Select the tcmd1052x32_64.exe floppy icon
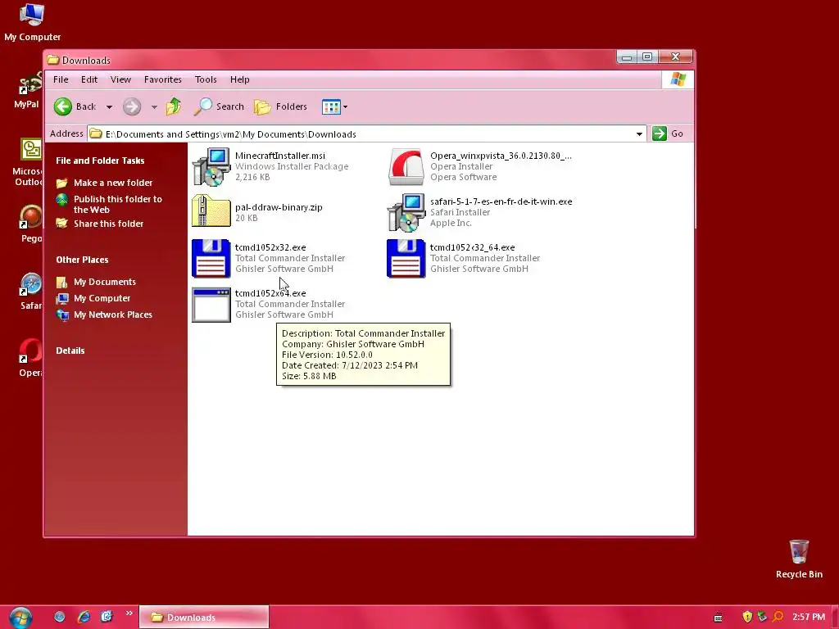Screen dimensions: 839x629 [x=406, y=258]
